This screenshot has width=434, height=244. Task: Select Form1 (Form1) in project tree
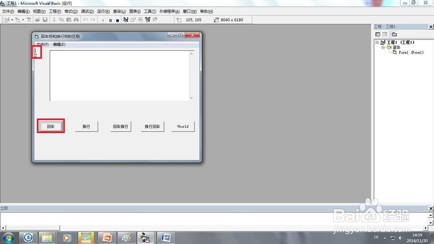pos(411,53)
